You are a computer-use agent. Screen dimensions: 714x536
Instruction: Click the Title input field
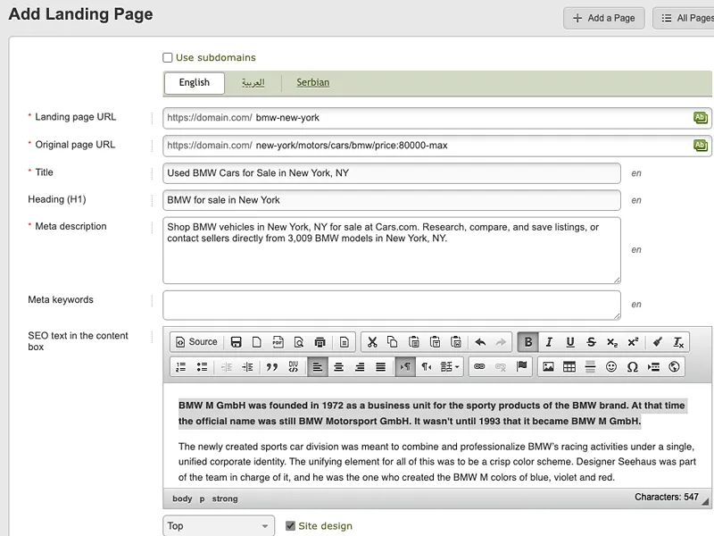click(392, 173)
